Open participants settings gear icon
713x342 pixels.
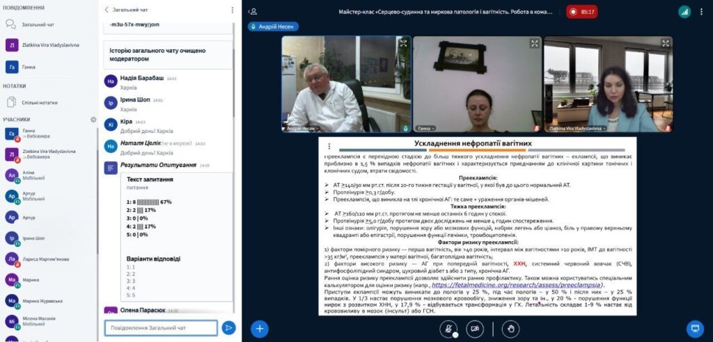[x=93, y=120]
